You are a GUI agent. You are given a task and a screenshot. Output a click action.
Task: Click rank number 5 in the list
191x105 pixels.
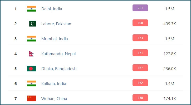click(16, 69)
